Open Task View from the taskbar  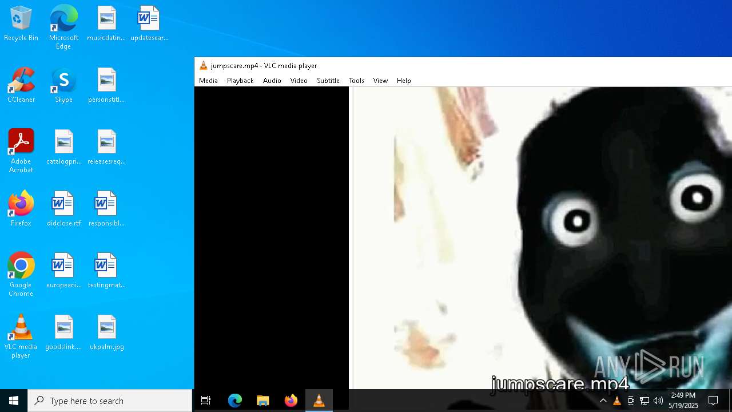[206, 401]
